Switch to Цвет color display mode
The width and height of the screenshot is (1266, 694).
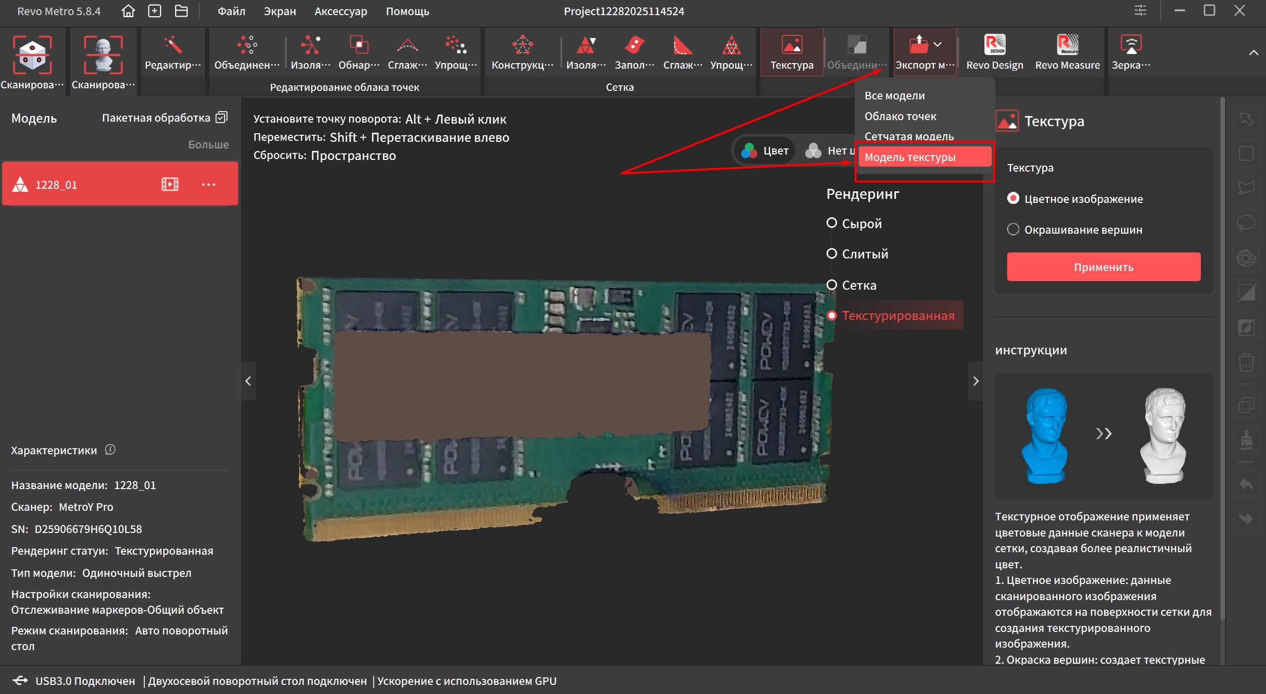pyautogui.click(x=765, y=150)
